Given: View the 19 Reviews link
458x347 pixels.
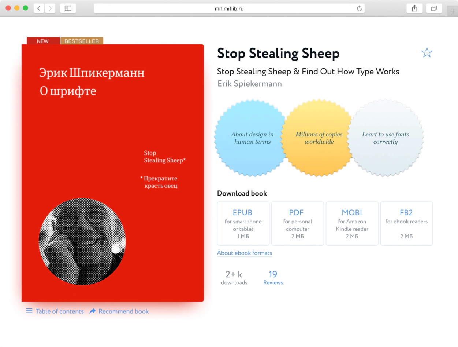Looking at the screenshot, I should [x=273, y=278].
